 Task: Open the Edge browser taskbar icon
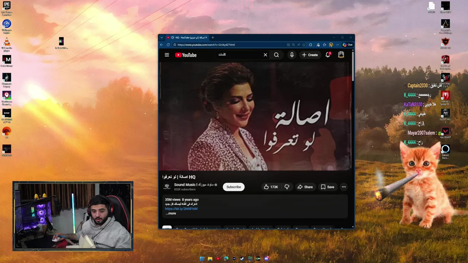(226, 259)
